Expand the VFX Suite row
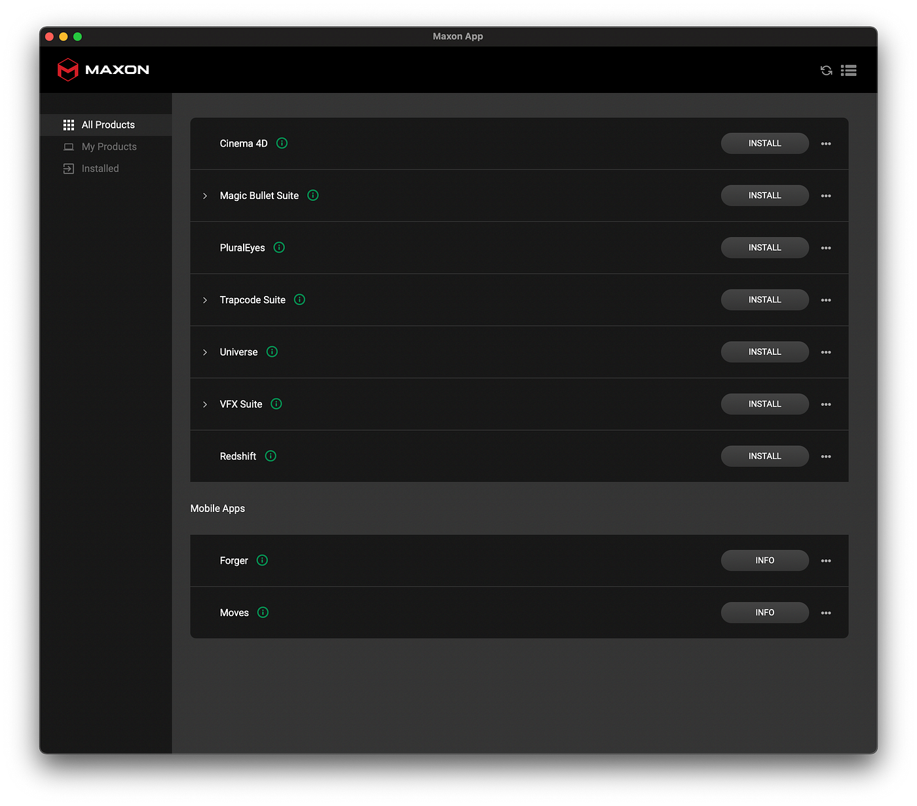Image resolution: width=917 pixels, height=806 pixels. [205, 405]
